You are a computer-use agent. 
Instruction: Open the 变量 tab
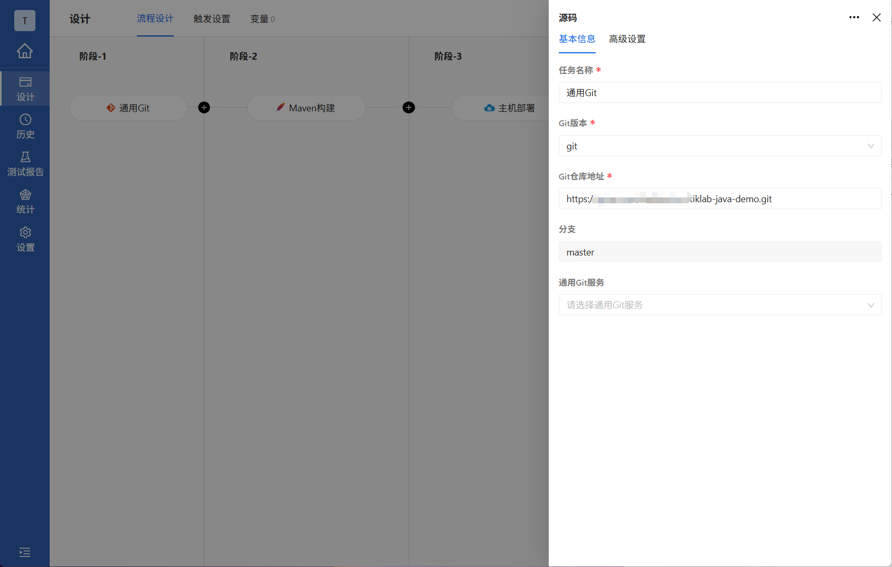coord(262,18)
